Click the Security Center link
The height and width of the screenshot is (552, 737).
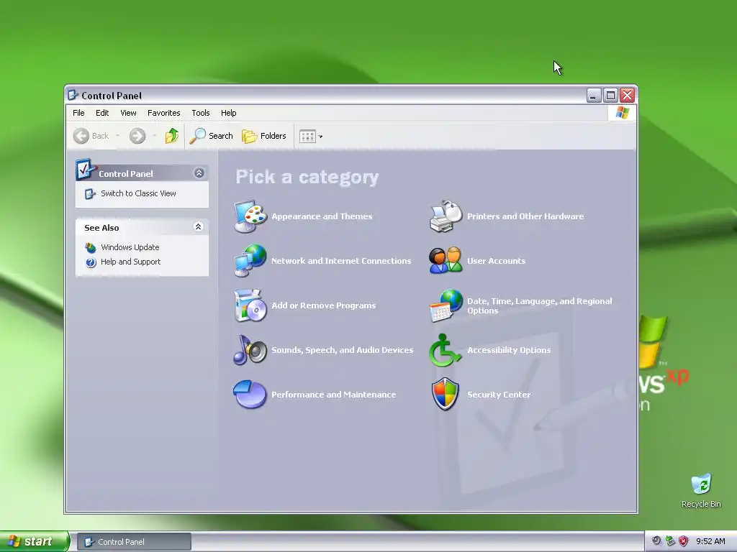point(499,395)
